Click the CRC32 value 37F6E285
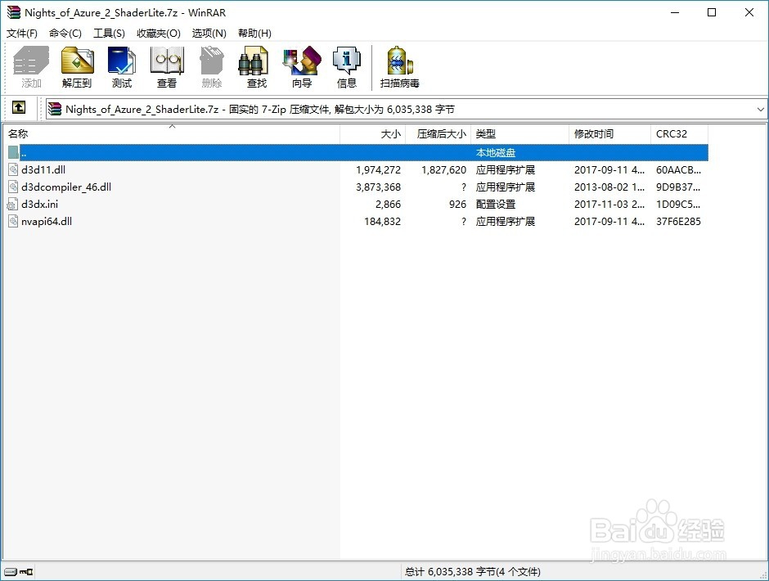769x581 pixels. pyautogui.click(x=678, y=221)
